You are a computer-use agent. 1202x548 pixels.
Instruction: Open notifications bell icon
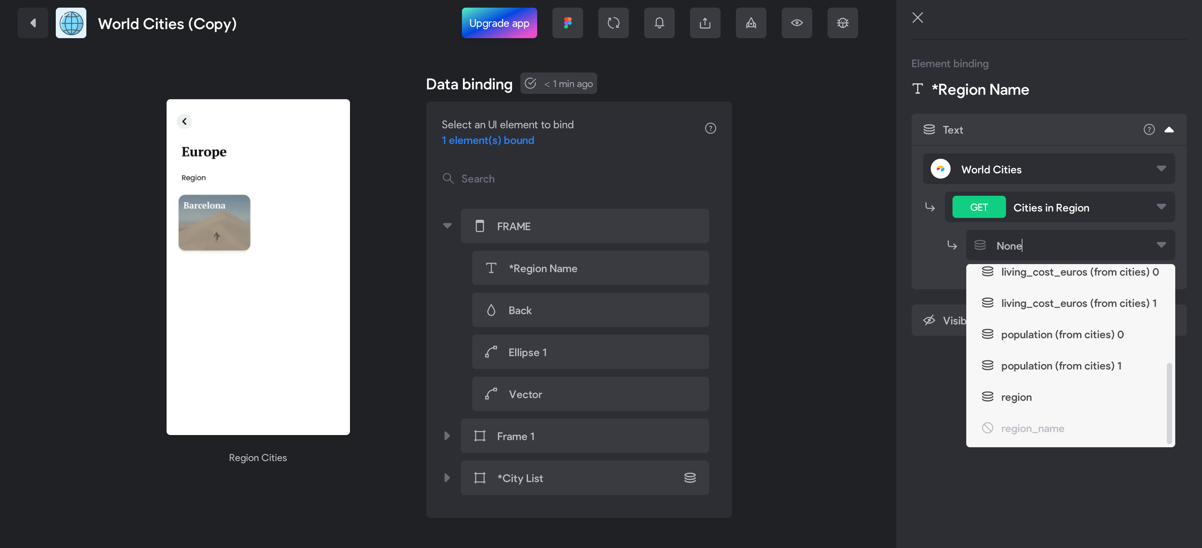pyautogui.click(x=659, y=23)
